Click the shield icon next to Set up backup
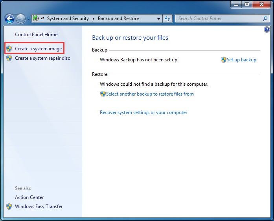The height and width of the screenshot is (221, 274). coord(224,60)
